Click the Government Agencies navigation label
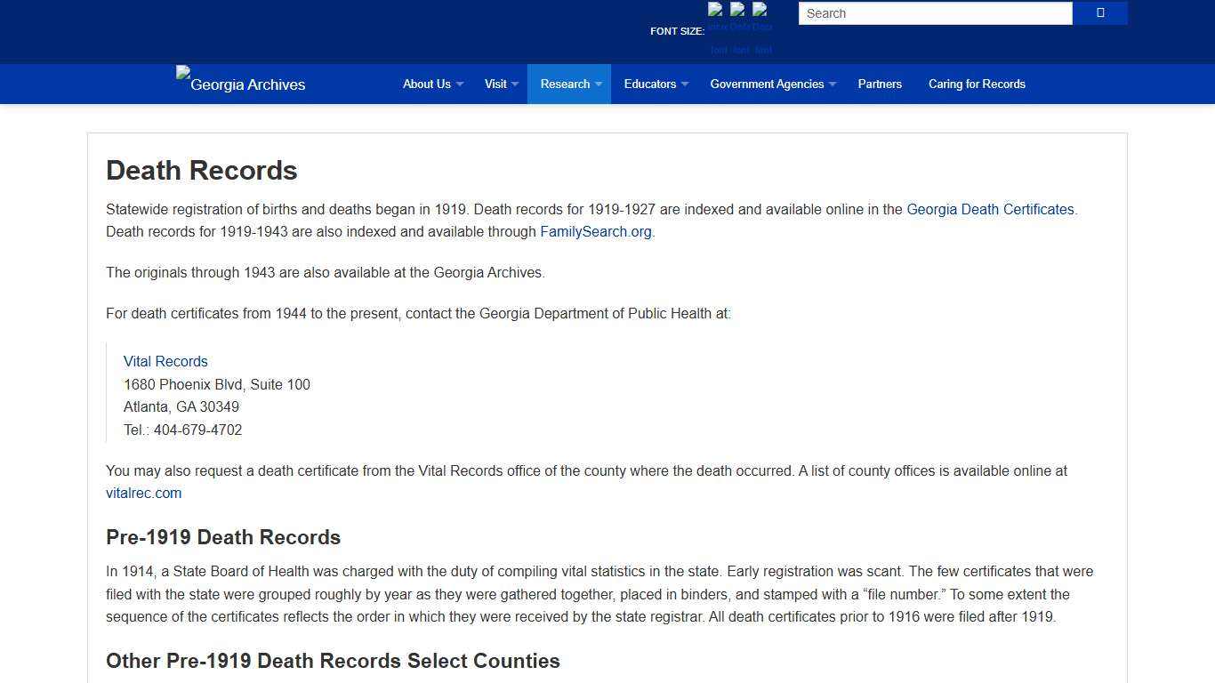The height and width of the screenshot is (683, 1215). tap(766, 84)
